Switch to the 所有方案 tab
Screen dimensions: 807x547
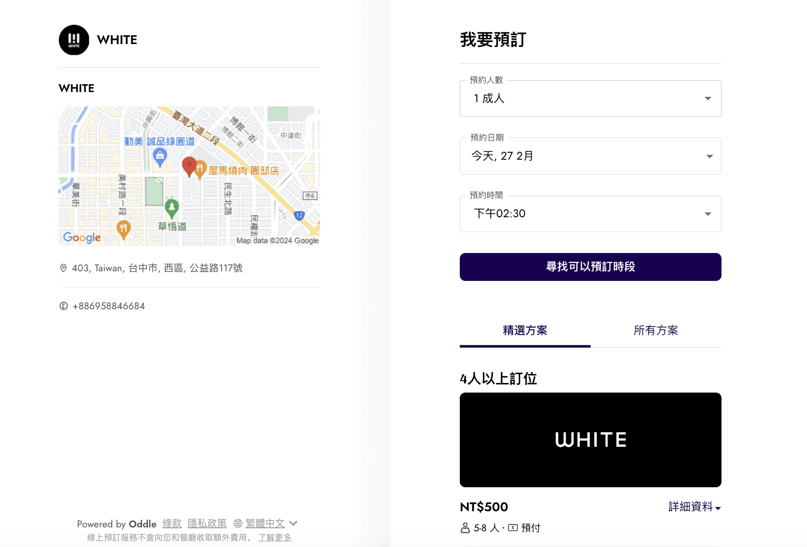pyautogui.click(x=656, y=331)
